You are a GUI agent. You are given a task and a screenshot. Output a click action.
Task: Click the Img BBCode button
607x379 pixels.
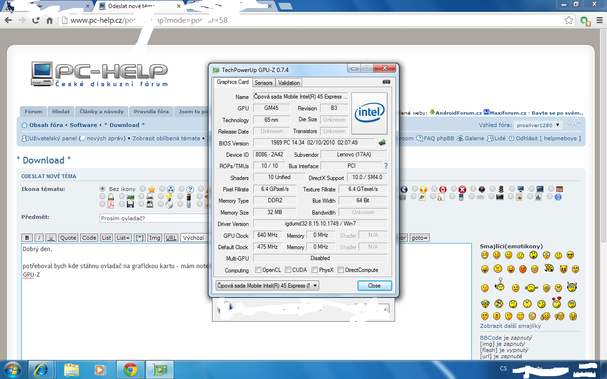point(155,238)
